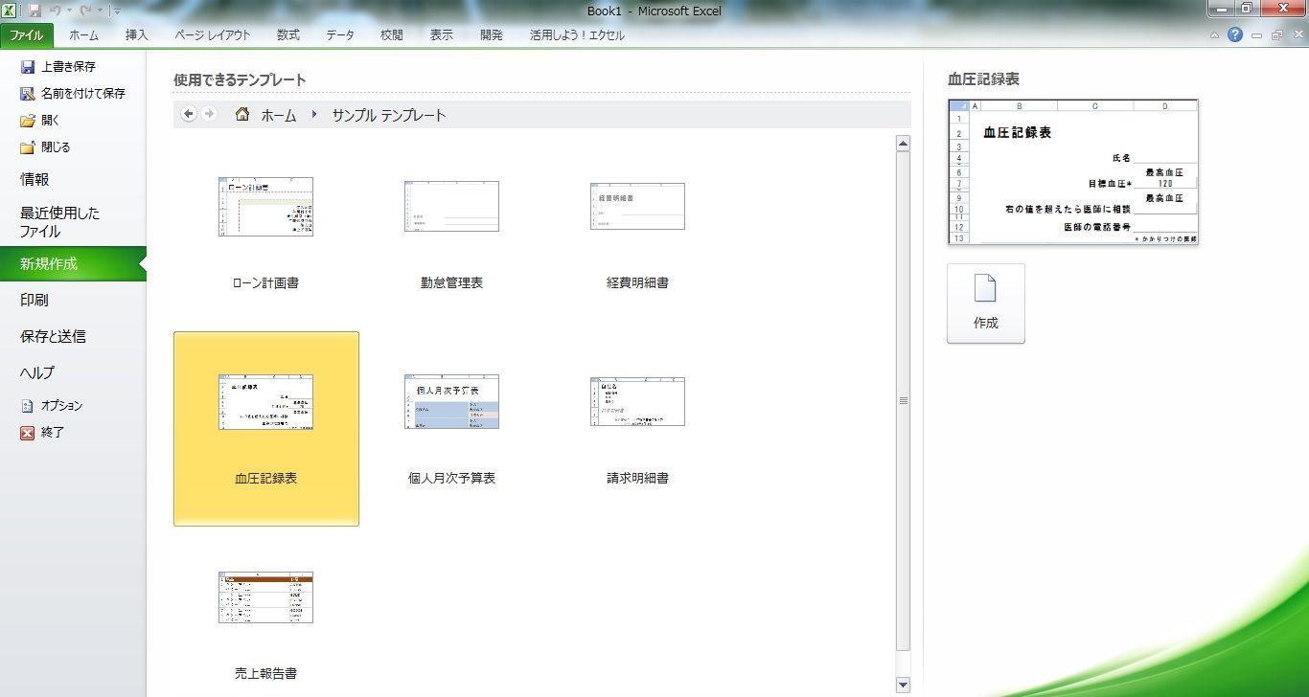Collapse the ribbon with the caret icon

pos(1214,35)
